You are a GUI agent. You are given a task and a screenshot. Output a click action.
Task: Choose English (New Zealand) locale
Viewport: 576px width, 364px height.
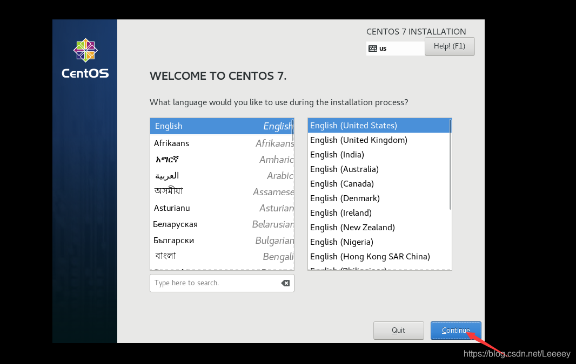click(x=378, y=227)
